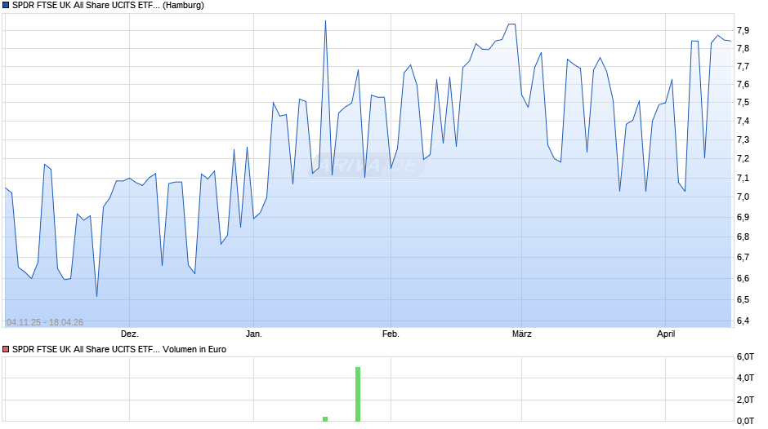Screen dimensions: 768x429
Task: Click the 7,7 price axis label
Action: 743,67
